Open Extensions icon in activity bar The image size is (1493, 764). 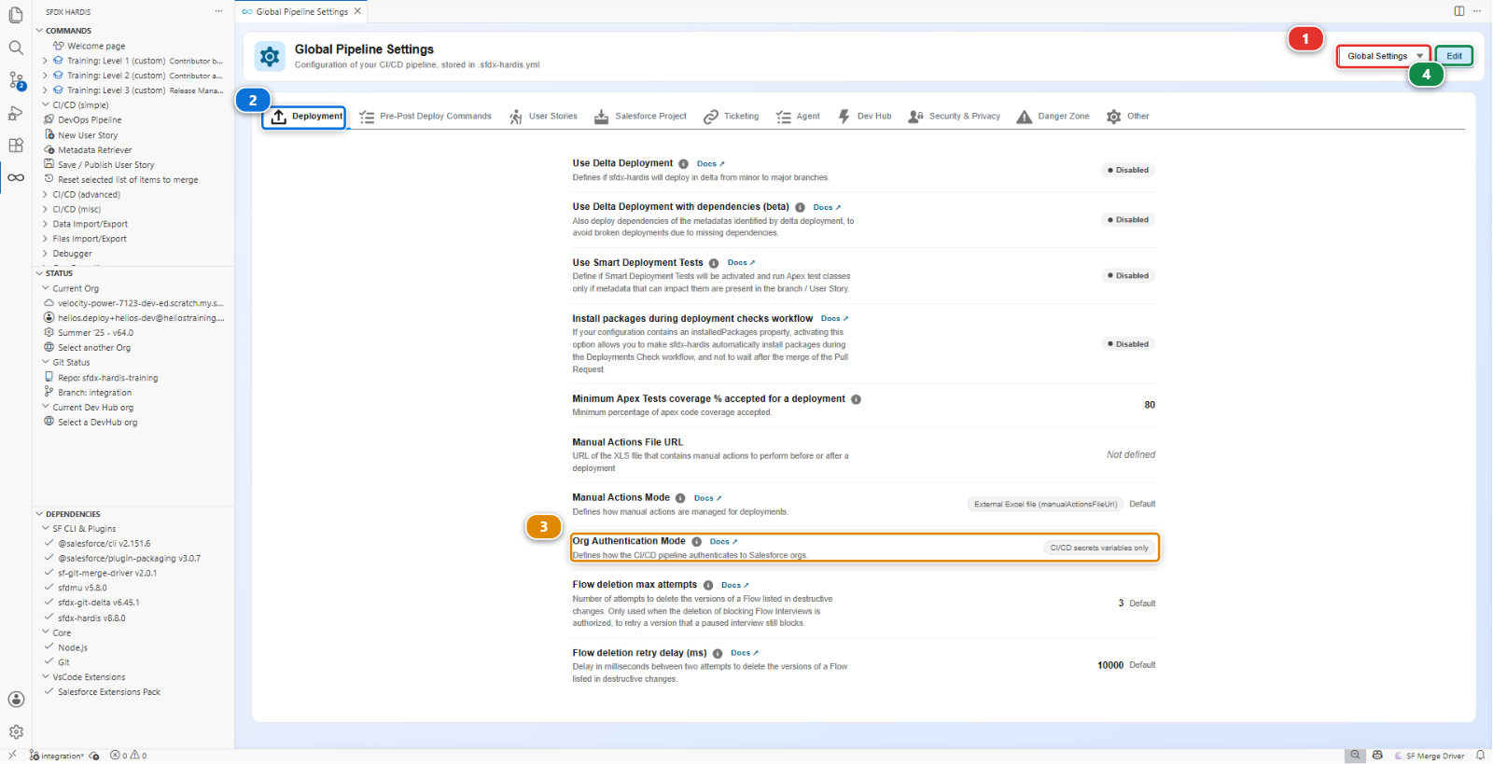[16, 146]
